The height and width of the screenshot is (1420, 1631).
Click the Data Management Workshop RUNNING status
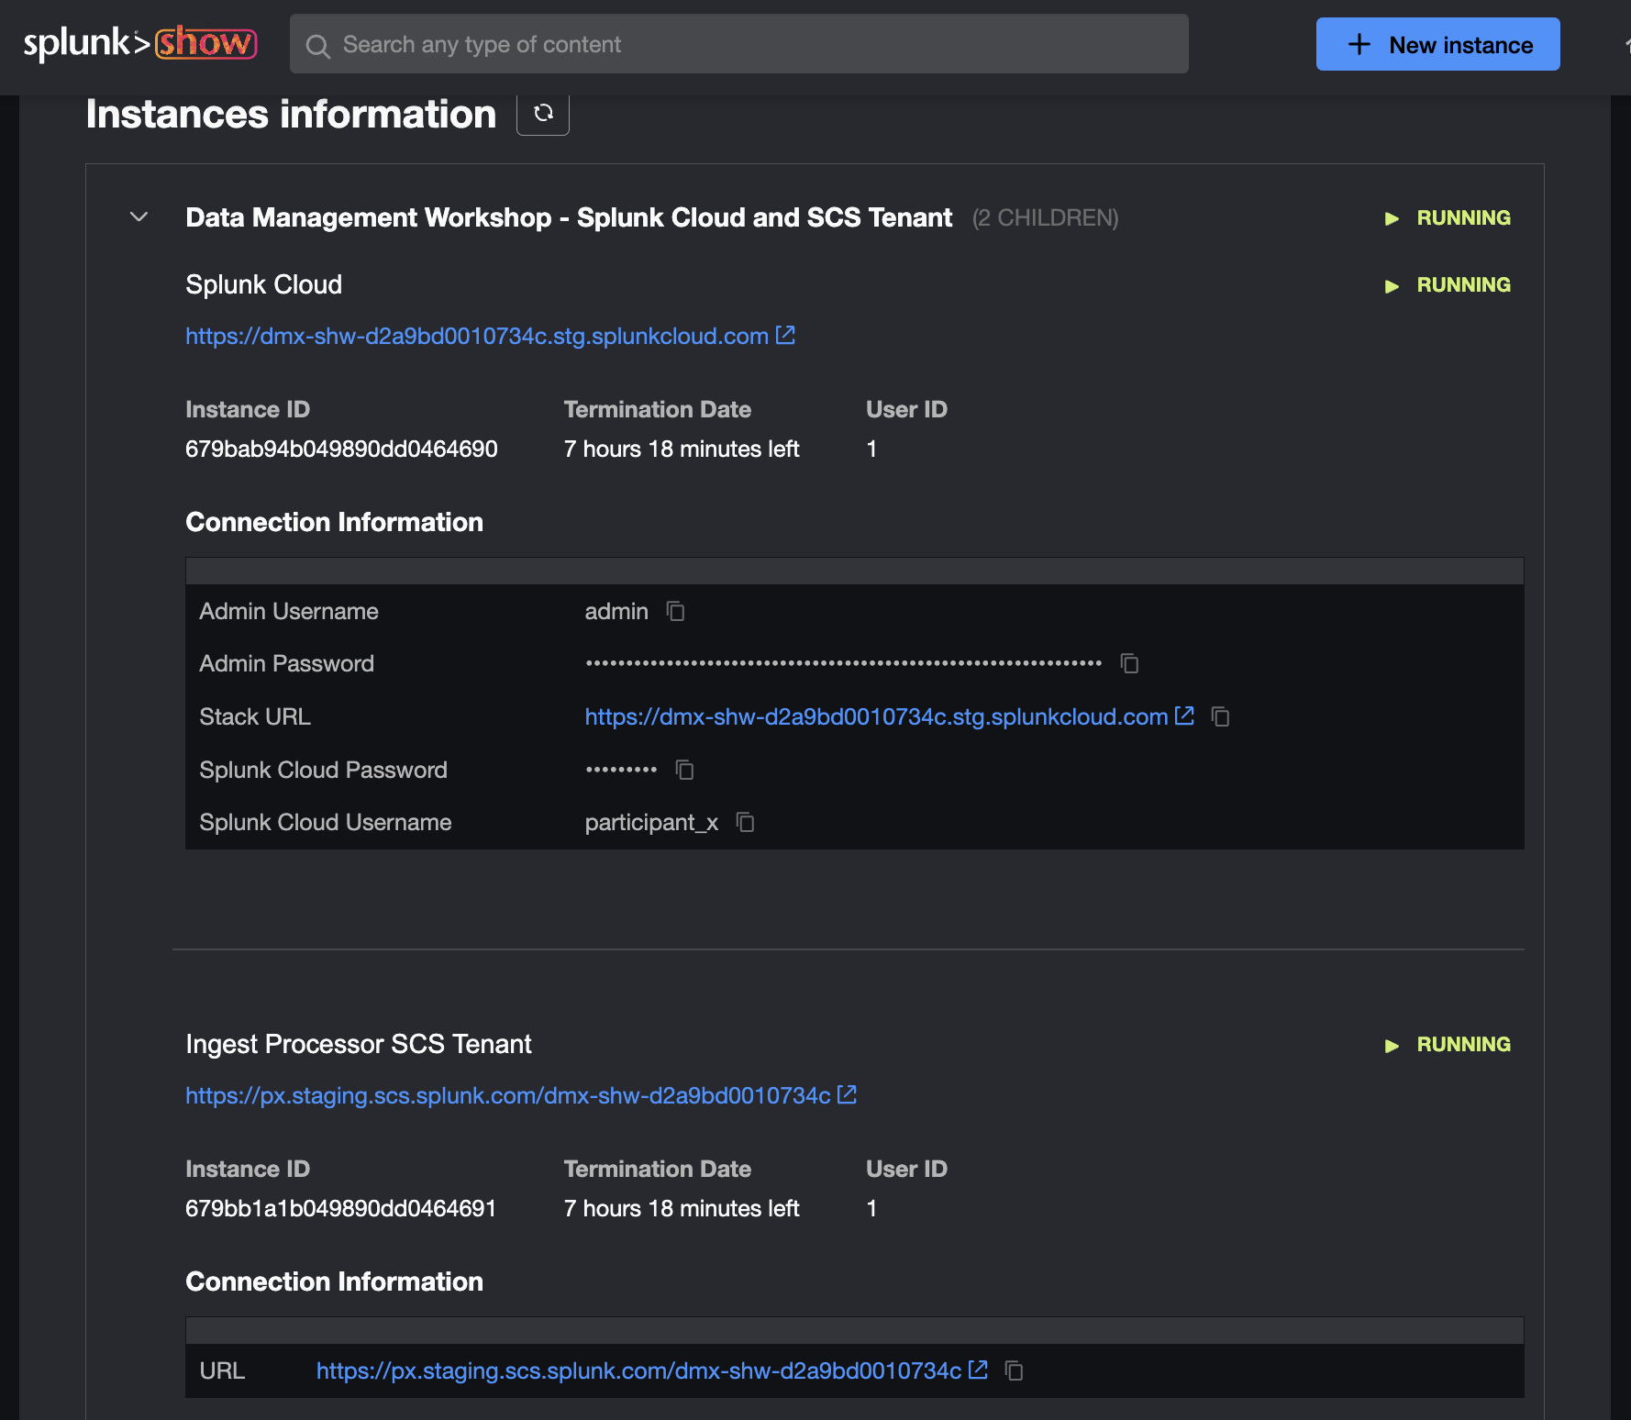1462,217
